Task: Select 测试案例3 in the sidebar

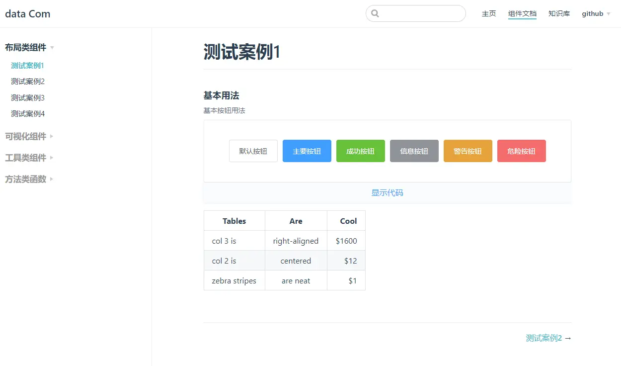Action: pyautogui.click(x=28, y=97)
